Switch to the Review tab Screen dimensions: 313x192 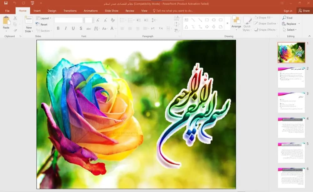coord(130,11)
